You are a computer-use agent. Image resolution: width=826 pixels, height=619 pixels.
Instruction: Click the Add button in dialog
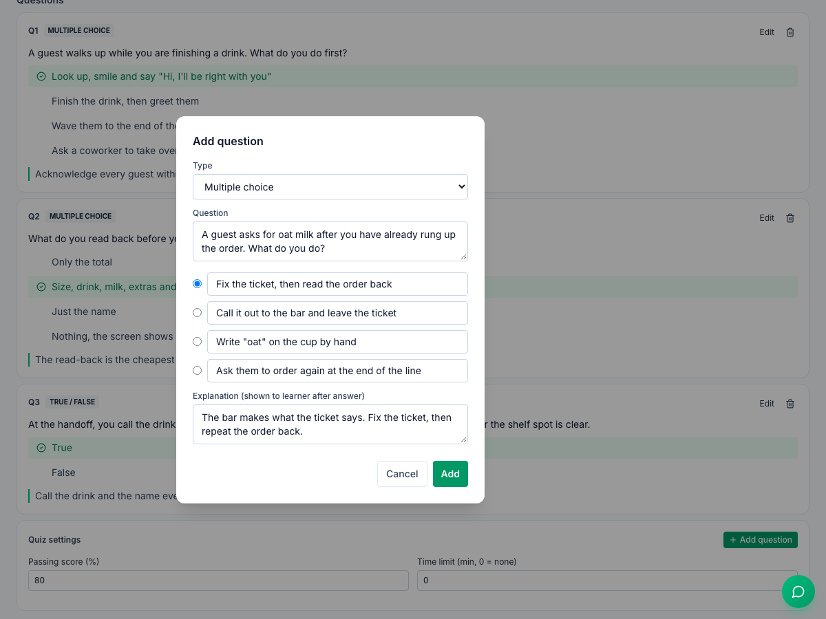tap(450, 474)
